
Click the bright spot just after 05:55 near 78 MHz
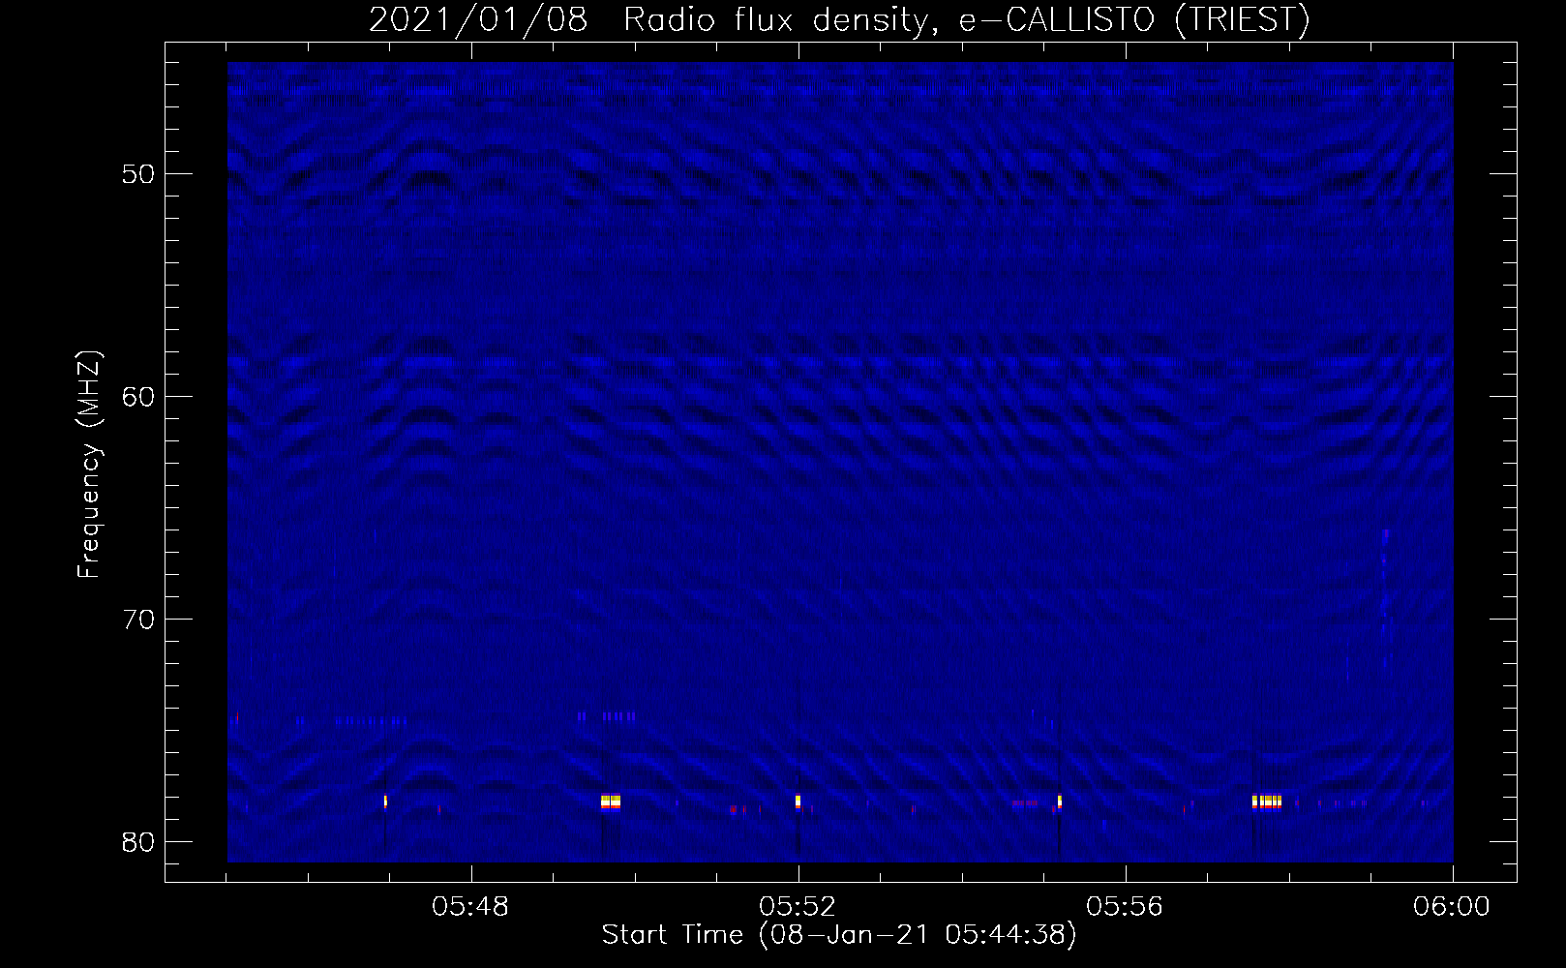1060,802
